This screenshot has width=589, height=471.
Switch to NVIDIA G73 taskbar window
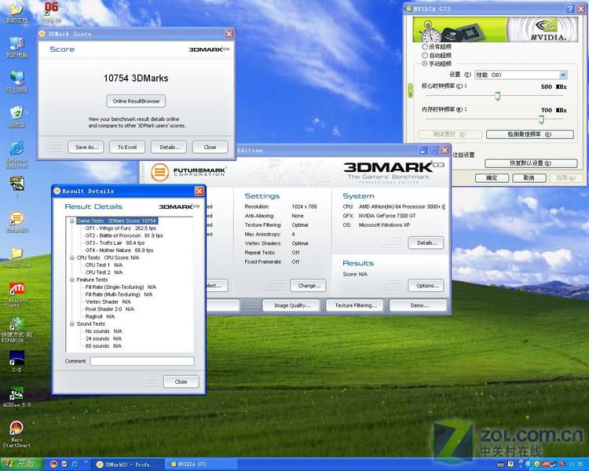[x=201, y=465]
